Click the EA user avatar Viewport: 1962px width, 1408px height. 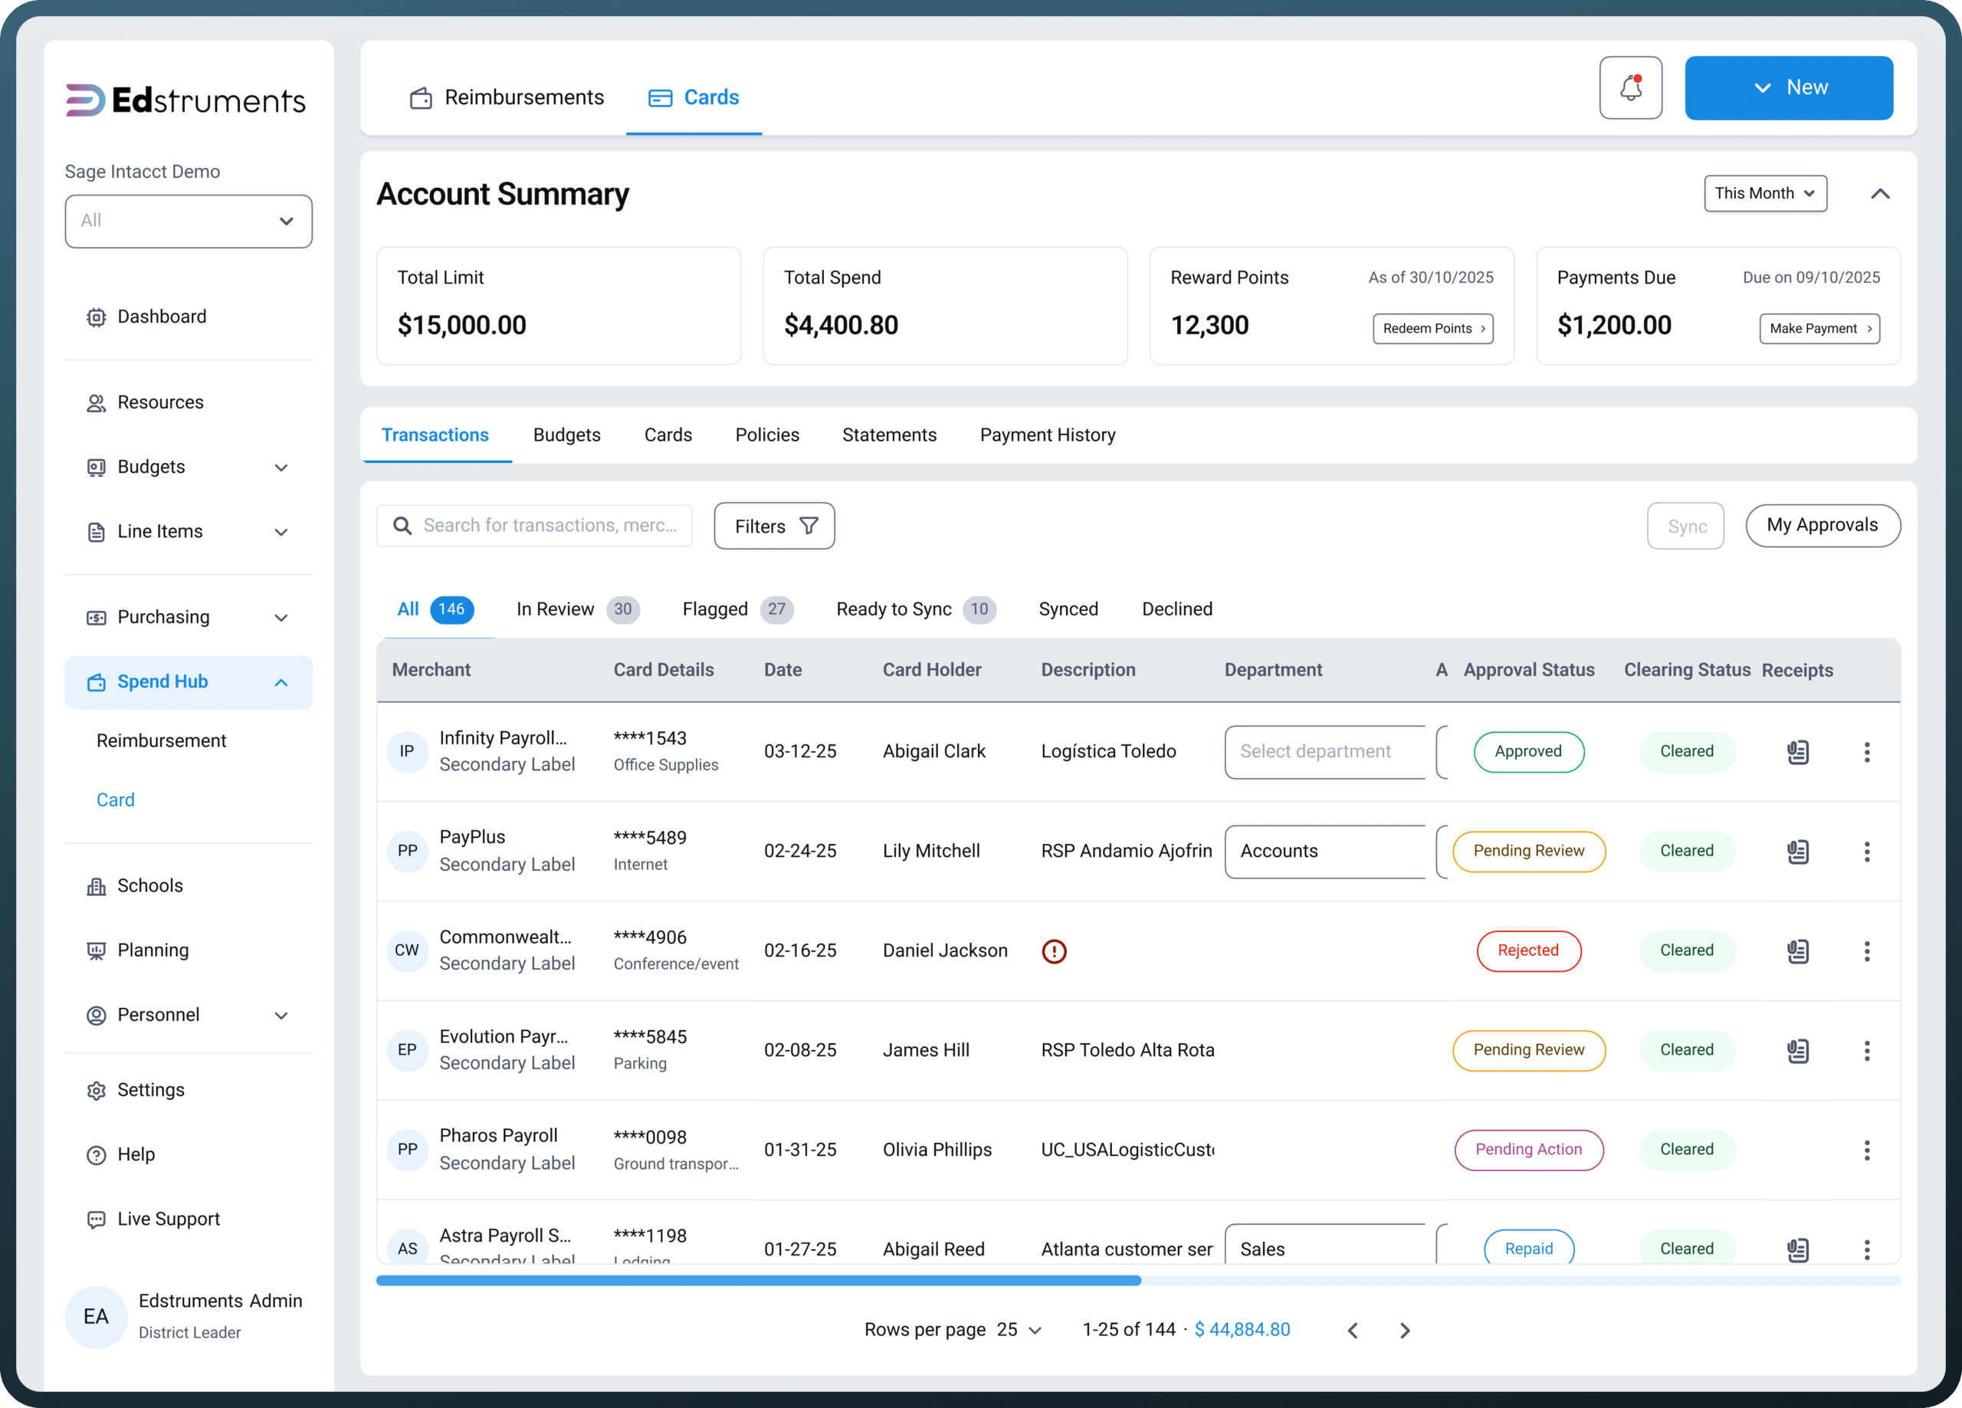tap(96, 1316)
